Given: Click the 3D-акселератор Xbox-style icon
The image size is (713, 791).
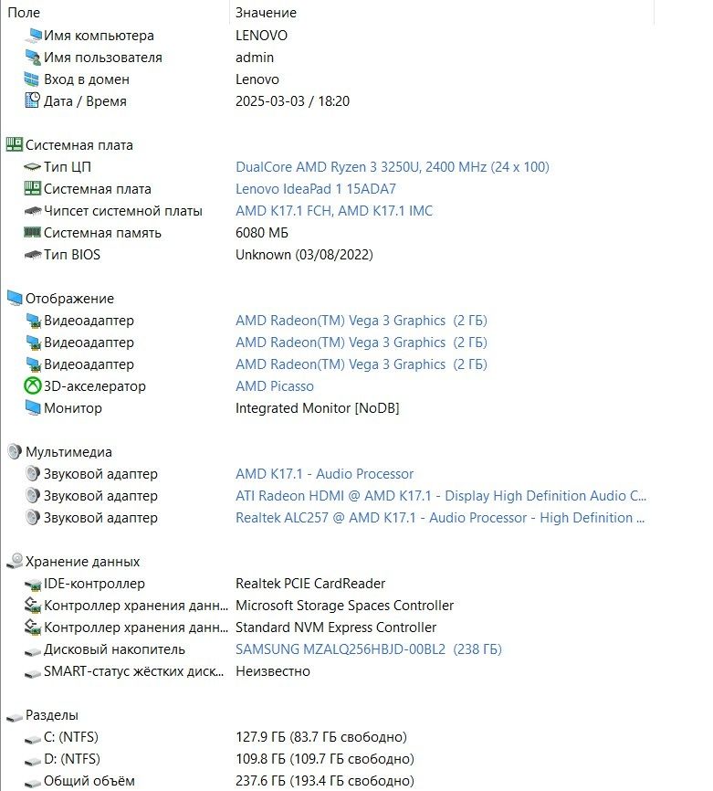Looking at the screenshot, I should pos(33,386).
